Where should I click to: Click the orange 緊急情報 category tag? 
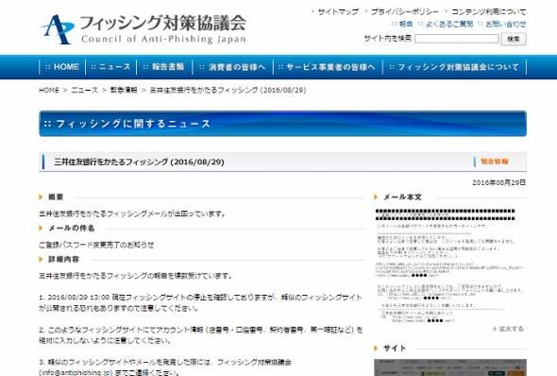[494, 162]
